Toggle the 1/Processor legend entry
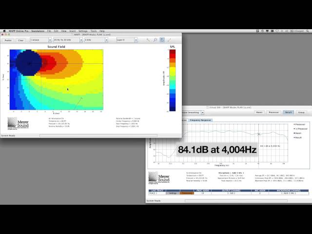The height and width of the screenshot is (234, 312). point(301,129)
